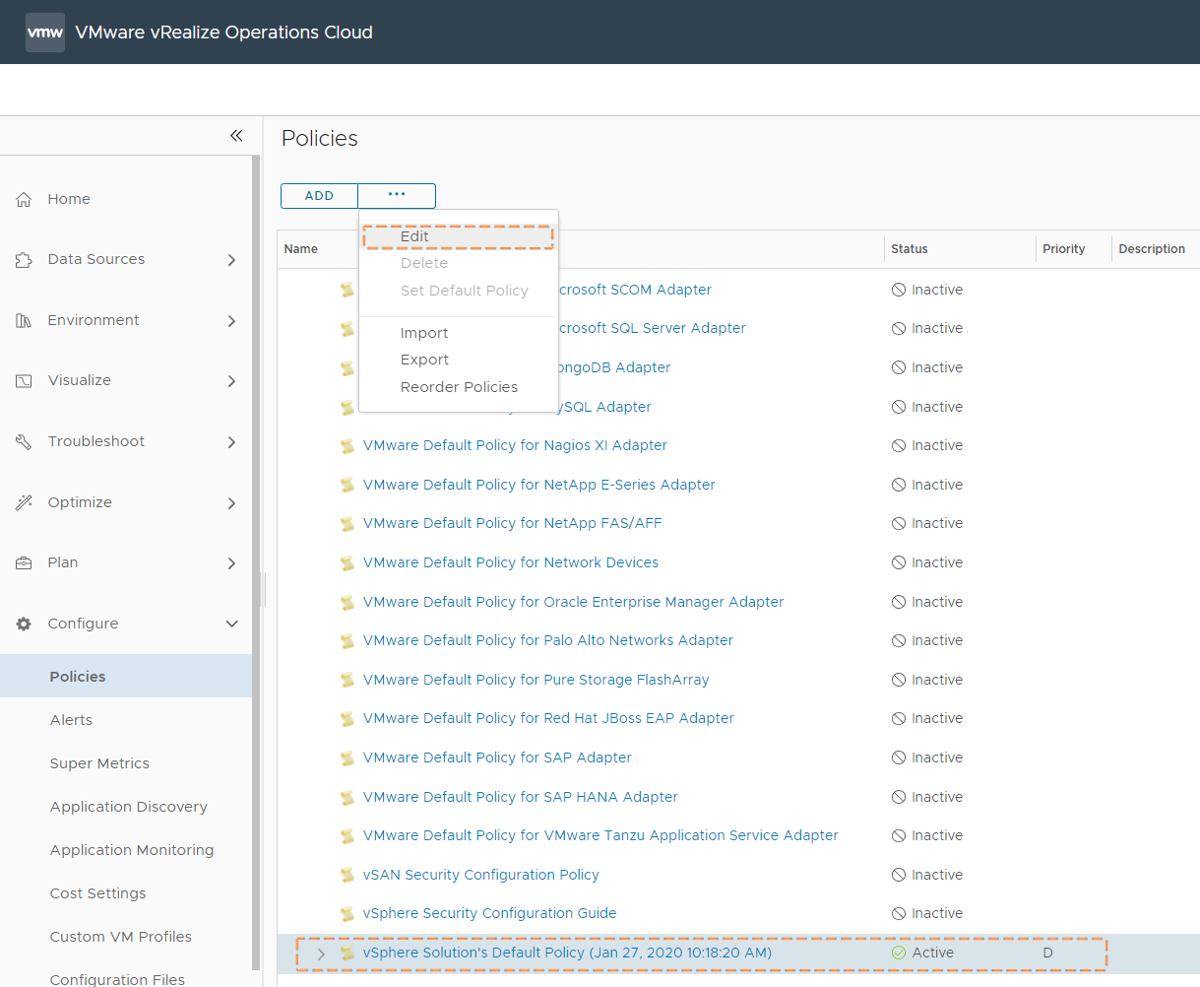The width and height of the screenshot is (1200, 987).
Task: Choose Edit from the dropdown menu
Action: 459,236
